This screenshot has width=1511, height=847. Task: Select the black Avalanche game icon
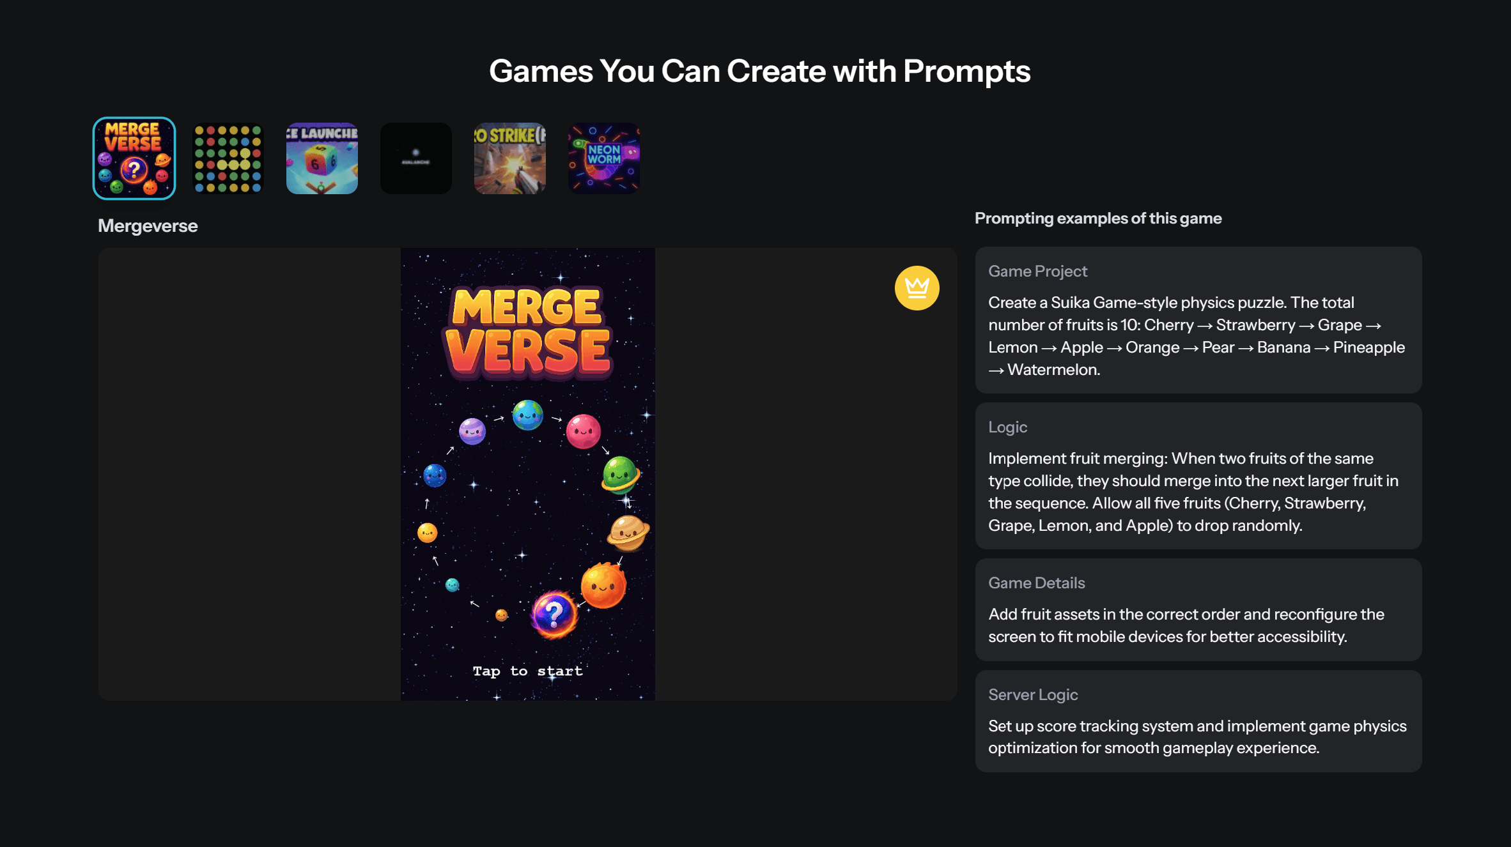(416, 158)
